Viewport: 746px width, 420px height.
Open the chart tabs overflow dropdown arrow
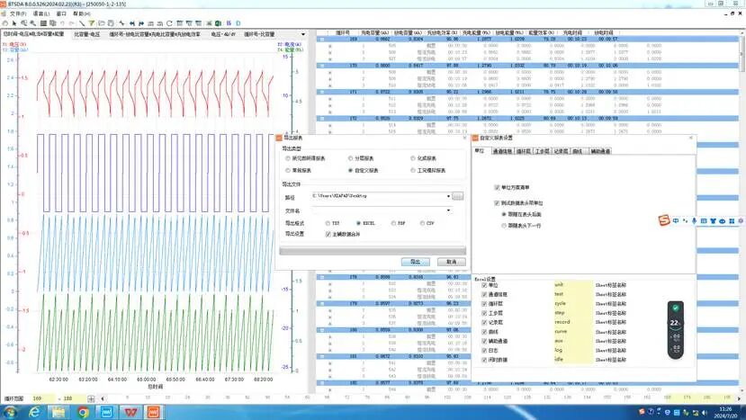[x=303, y=35]
